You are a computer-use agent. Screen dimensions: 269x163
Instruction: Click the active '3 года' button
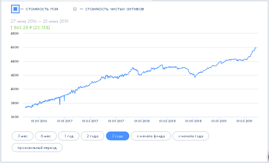tap(118, 136)
